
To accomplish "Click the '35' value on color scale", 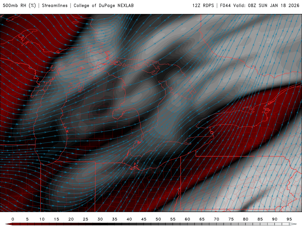I will (x=115, y=219).
